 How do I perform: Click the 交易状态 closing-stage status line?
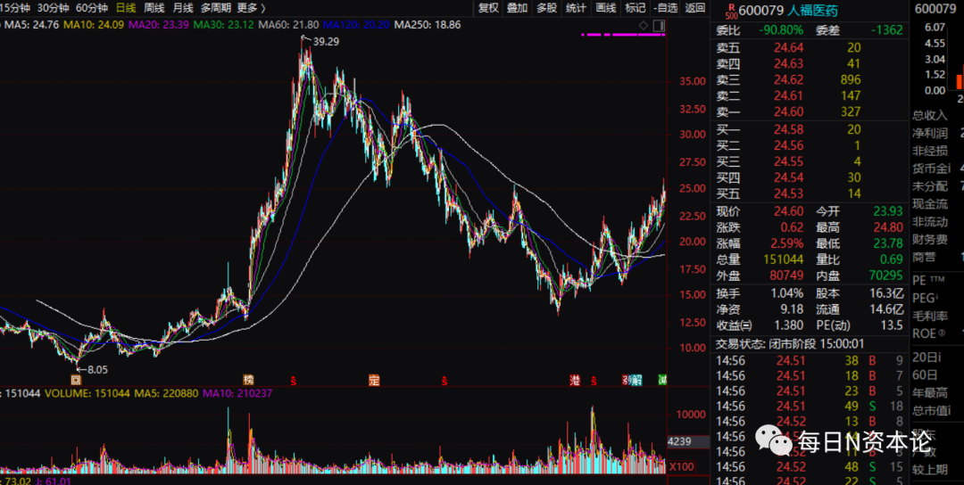(x=791, y=344)
